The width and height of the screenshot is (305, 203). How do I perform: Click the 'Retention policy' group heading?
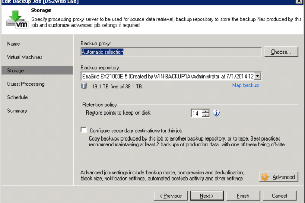(x=100, y=105)
